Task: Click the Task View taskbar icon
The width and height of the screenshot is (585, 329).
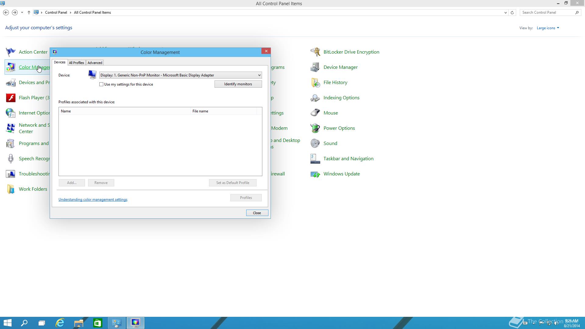Action: pos(42,323)
